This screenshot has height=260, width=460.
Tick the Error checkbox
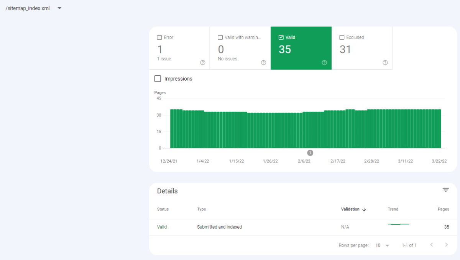point(159,37)
